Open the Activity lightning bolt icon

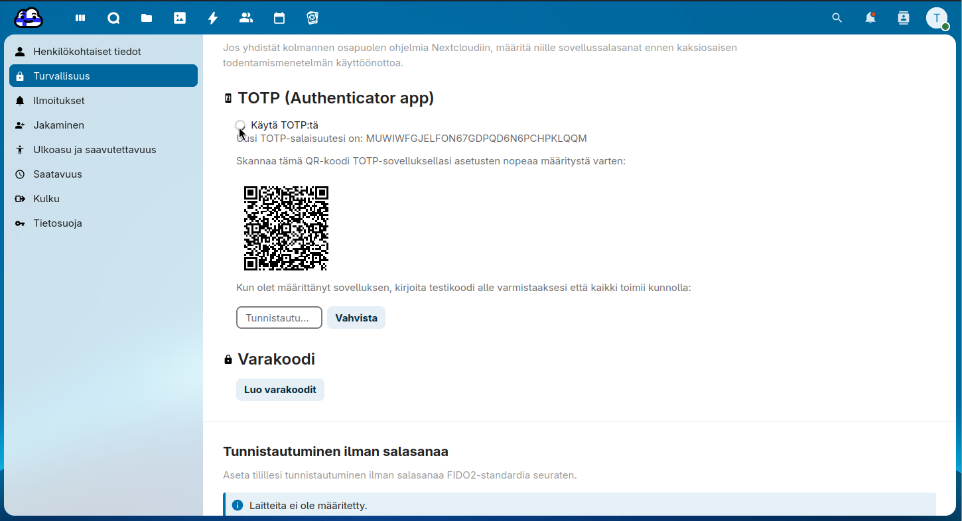(x=213, y=18)
